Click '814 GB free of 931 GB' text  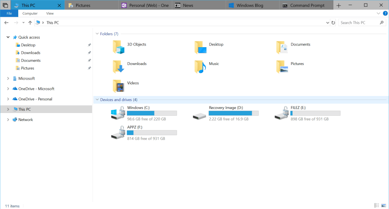pos(146,138)
